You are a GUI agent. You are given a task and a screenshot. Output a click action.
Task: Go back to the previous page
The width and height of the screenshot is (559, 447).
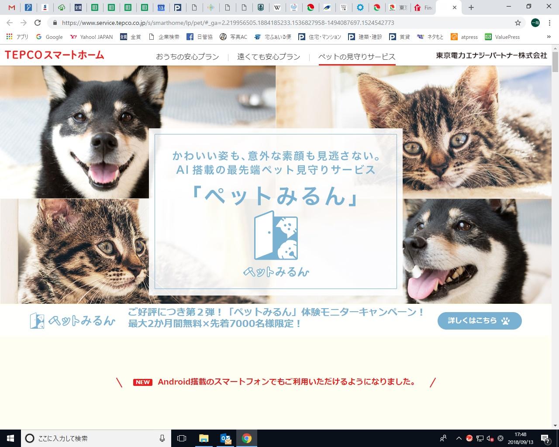10,23
